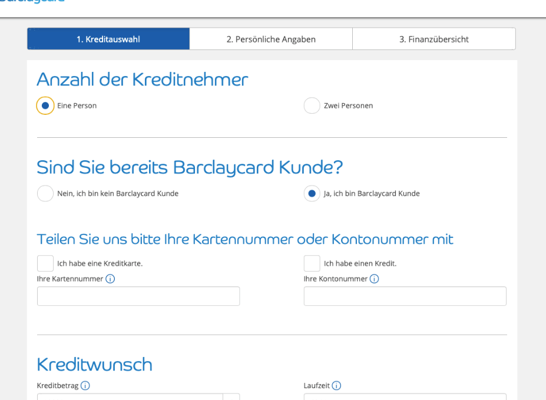The image size is (546, 400).
Task: Check the Ich habe eine Kreditkarte box
Action: 45,263
